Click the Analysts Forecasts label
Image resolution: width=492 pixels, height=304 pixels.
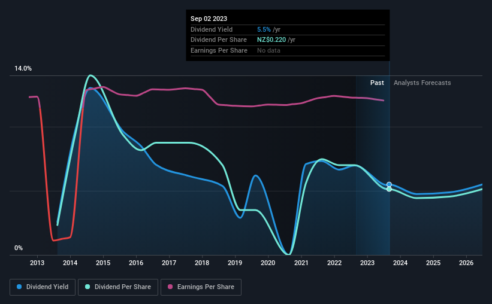point(422,83)
